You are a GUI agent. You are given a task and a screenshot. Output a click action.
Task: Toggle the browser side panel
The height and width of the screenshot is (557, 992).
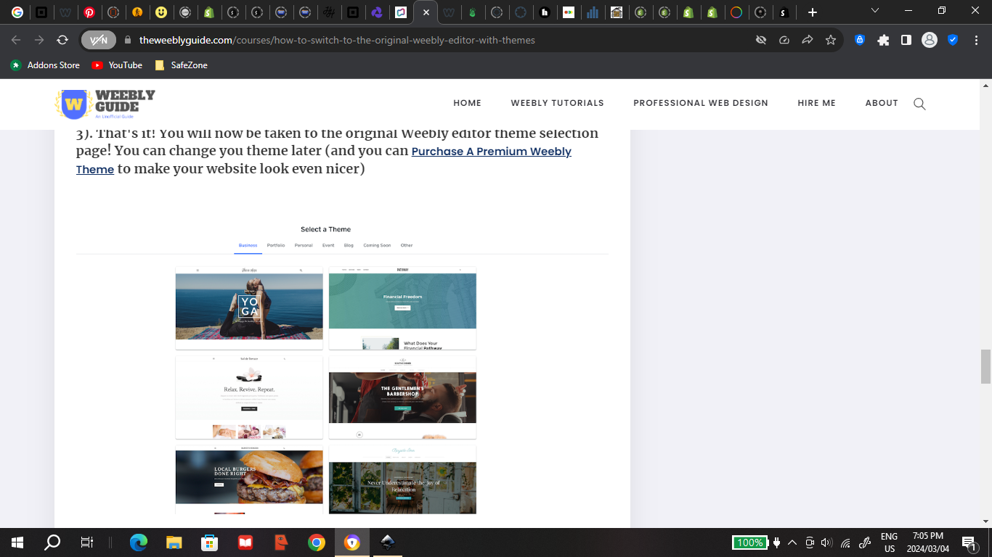(x=906, y=40)
